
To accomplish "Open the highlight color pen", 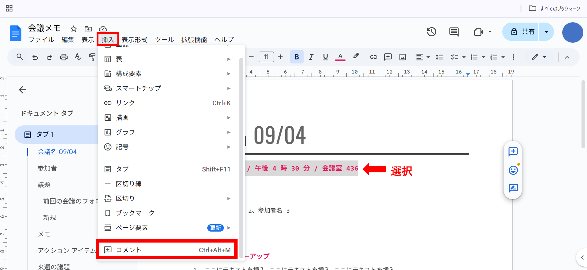I will click(356, 57).
